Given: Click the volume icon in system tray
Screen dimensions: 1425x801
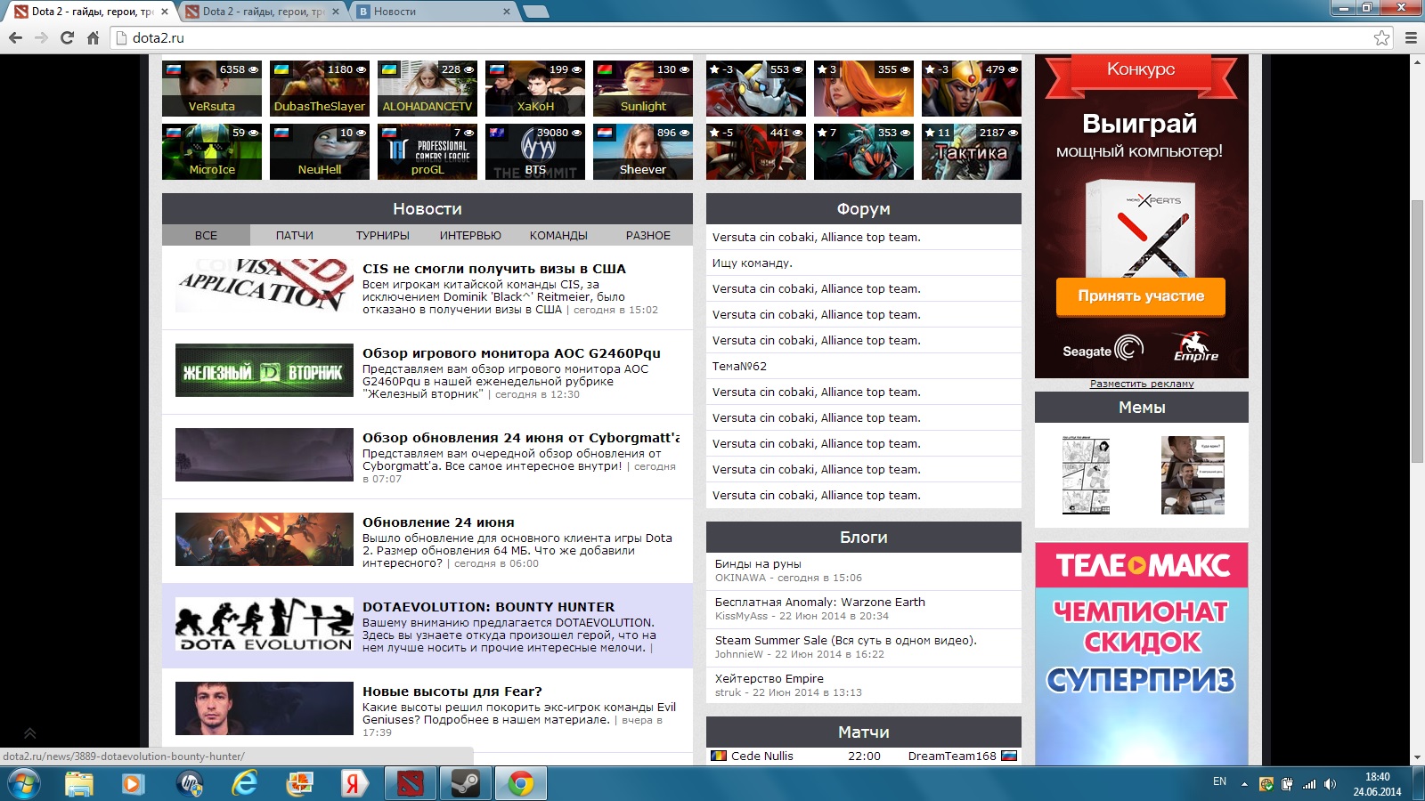Looking at the screenshot, I should [1330, 784].
